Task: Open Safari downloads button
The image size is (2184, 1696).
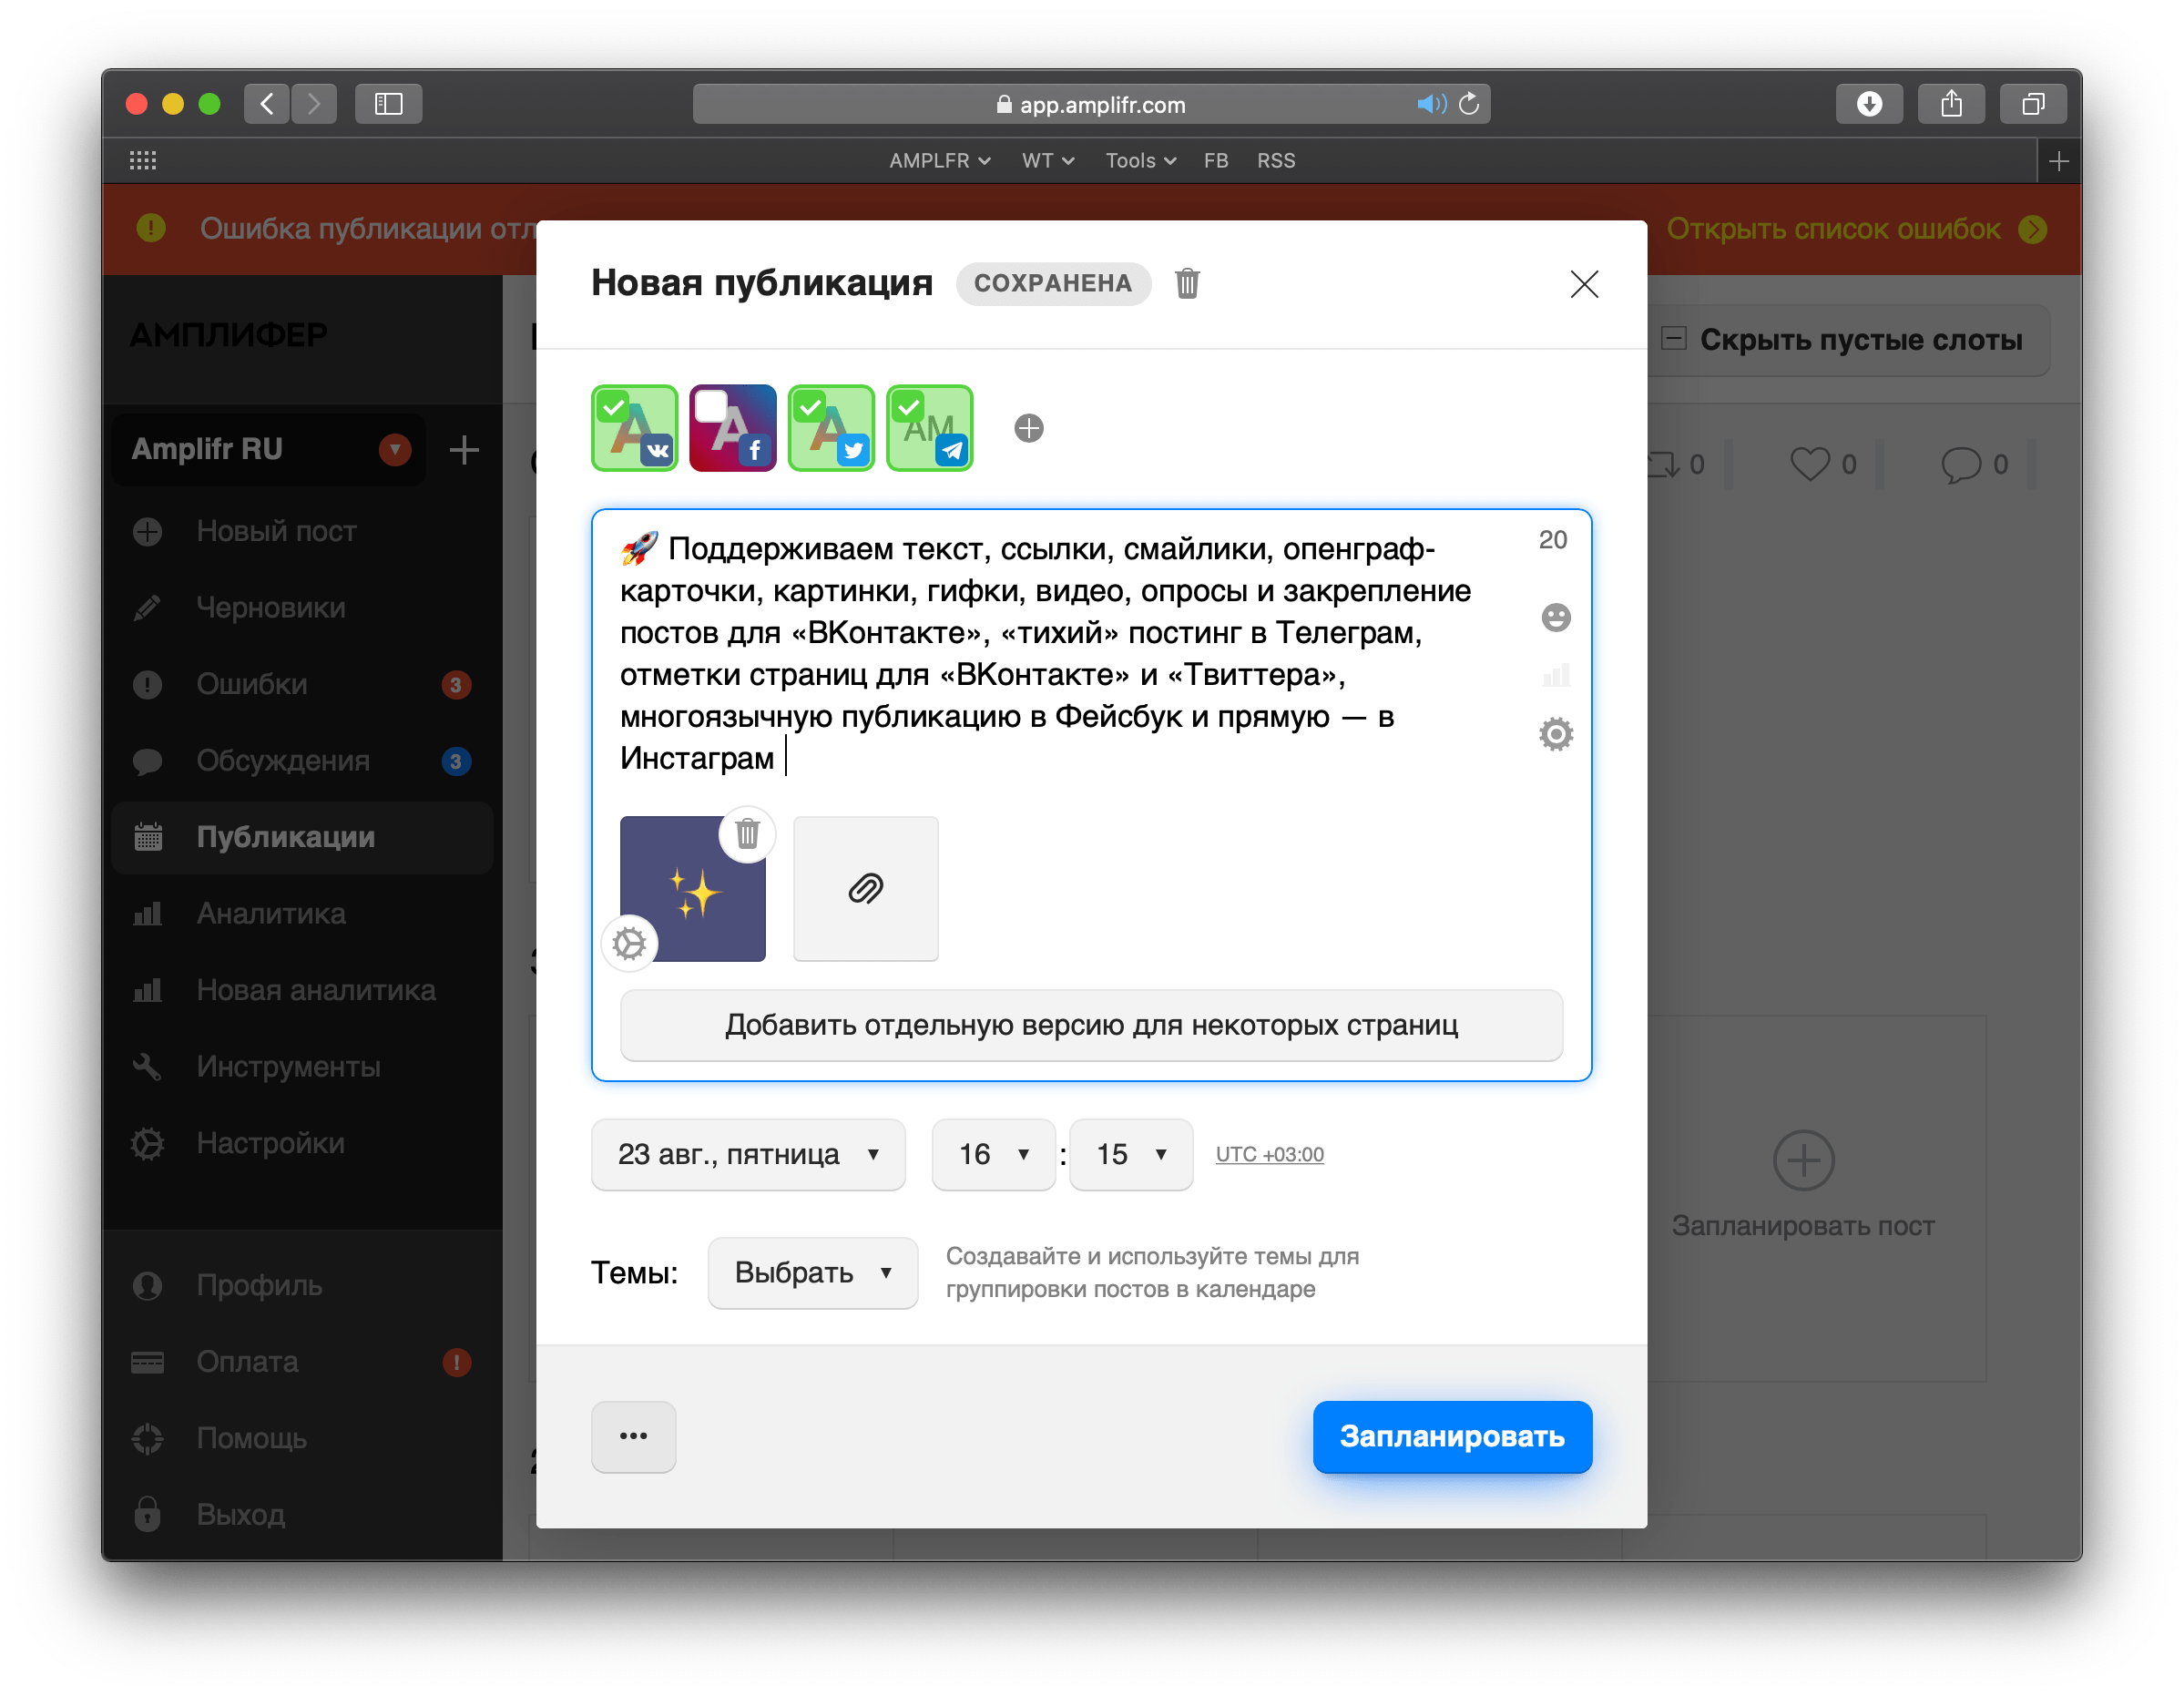Action: (1868, 104)
